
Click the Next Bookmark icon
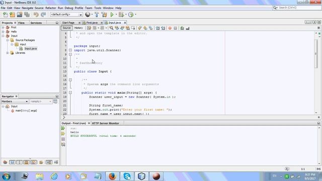145,28
